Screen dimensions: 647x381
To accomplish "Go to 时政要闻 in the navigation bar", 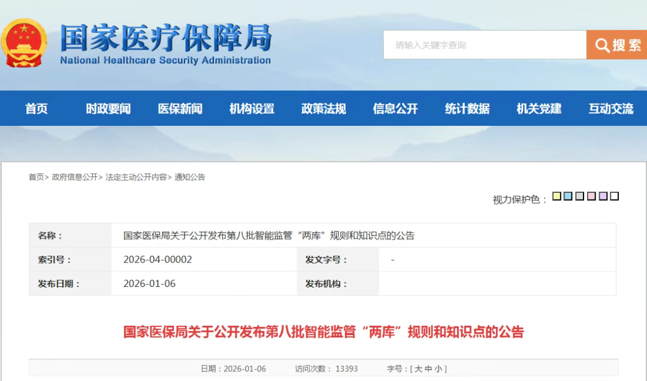I will click(x=108, y=108).
